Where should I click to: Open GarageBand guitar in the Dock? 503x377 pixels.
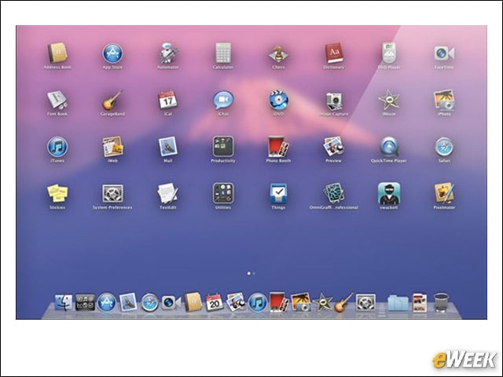pyautogui.click(x=344, y=302)
